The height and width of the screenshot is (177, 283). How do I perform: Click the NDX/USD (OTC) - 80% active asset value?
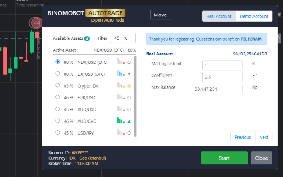tap(115, 50)
